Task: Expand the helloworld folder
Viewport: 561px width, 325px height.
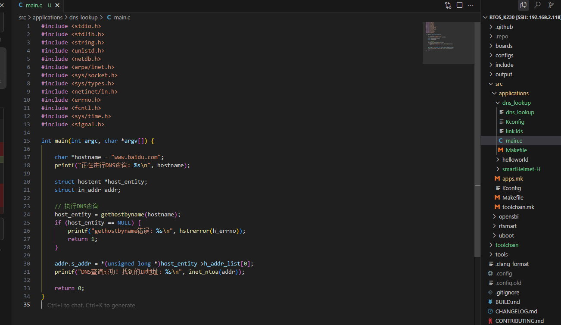Action: point(498,159)
